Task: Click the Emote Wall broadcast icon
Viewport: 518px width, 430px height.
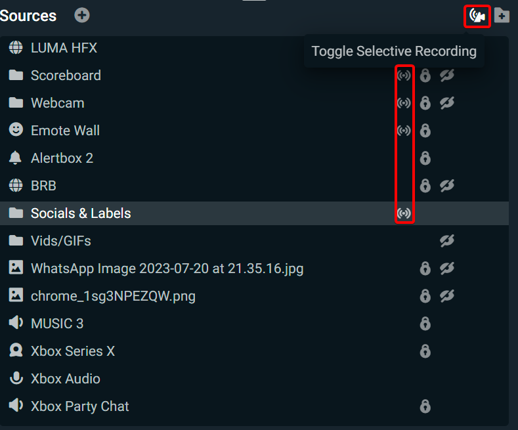Action: click(x=404, y=131)
